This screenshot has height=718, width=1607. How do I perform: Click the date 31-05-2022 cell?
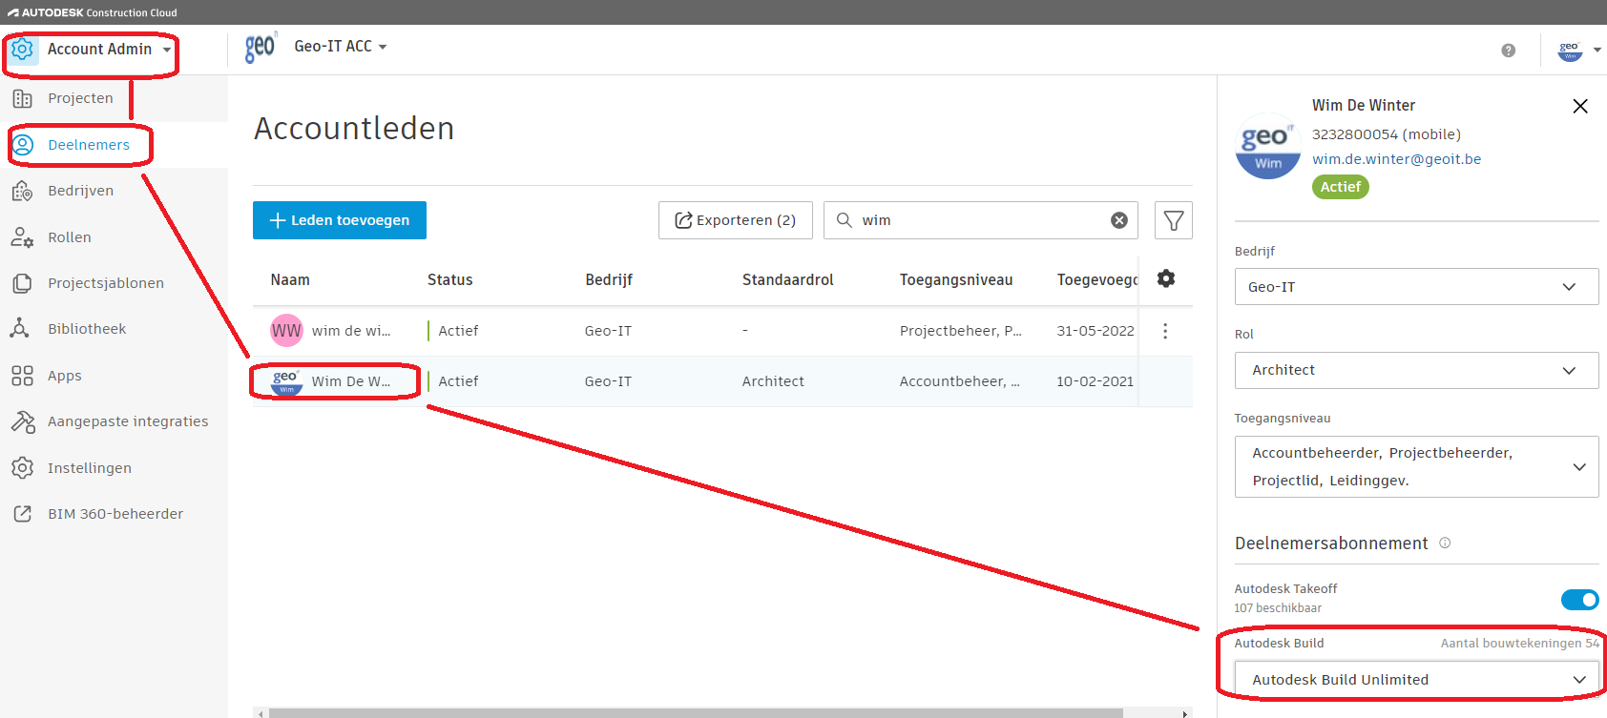point(1096,331)
